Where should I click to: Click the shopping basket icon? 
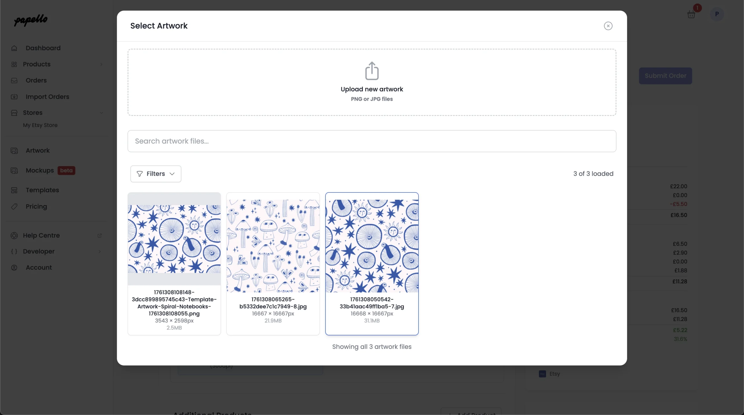691,14
